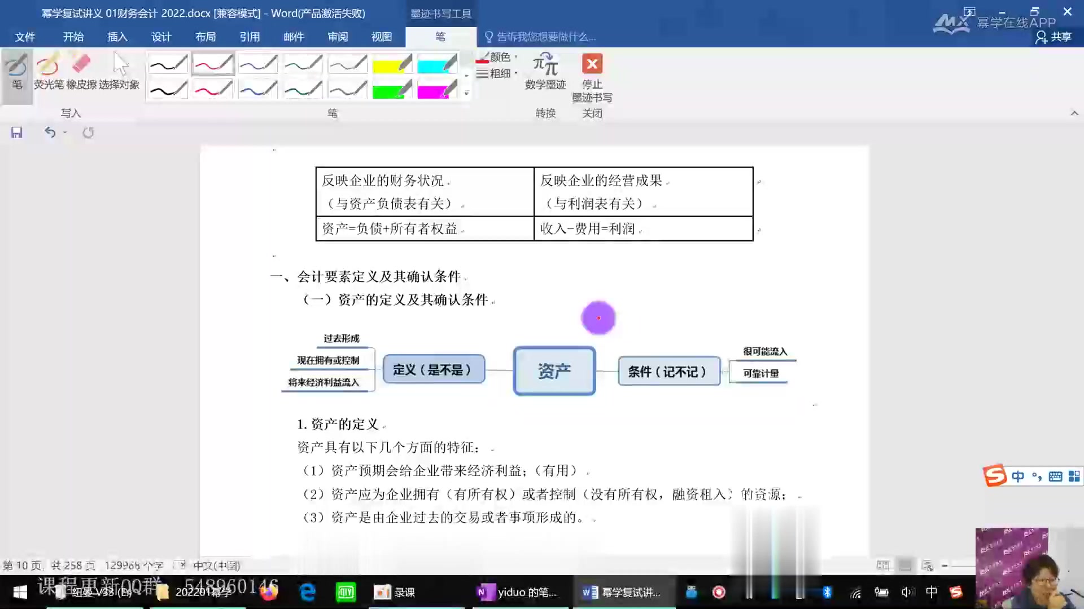Click the 视图 (View) menu item
1084x609 pixels.
381,36
